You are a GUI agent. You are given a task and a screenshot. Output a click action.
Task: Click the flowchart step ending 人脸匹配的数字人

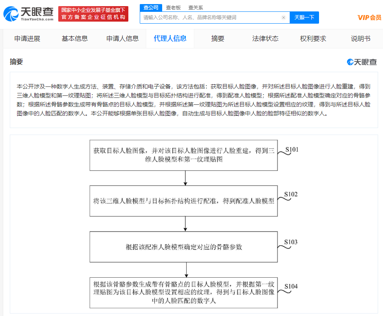pos(183,292)
